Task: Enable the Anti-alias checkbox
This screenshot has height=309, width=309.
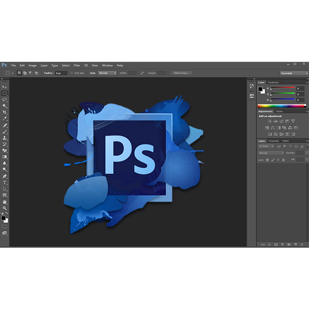Action: [x=72, y=73]
